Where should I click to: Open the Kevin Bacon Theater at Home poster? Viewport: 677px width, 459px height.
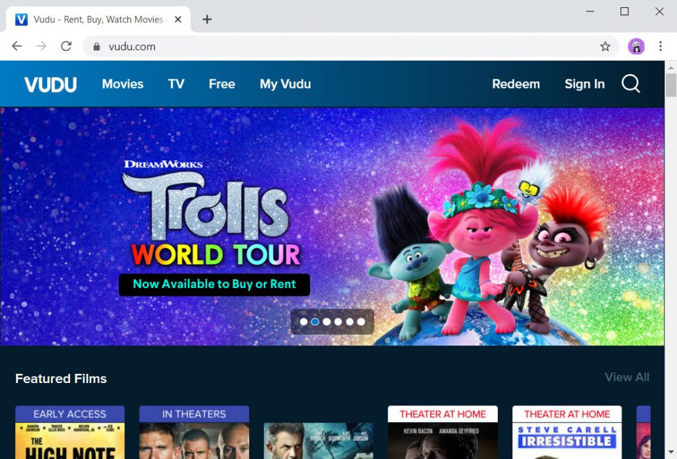tap(442, 433)
